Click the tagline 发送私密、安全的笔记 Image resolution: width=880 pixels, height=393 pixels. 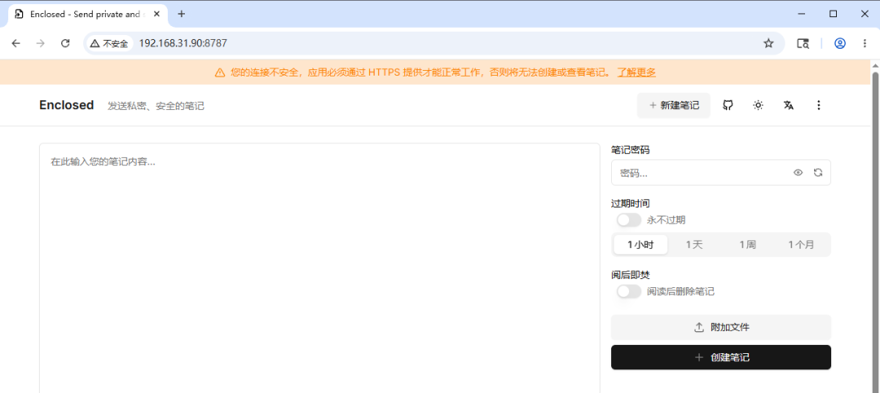click(156, 106)
